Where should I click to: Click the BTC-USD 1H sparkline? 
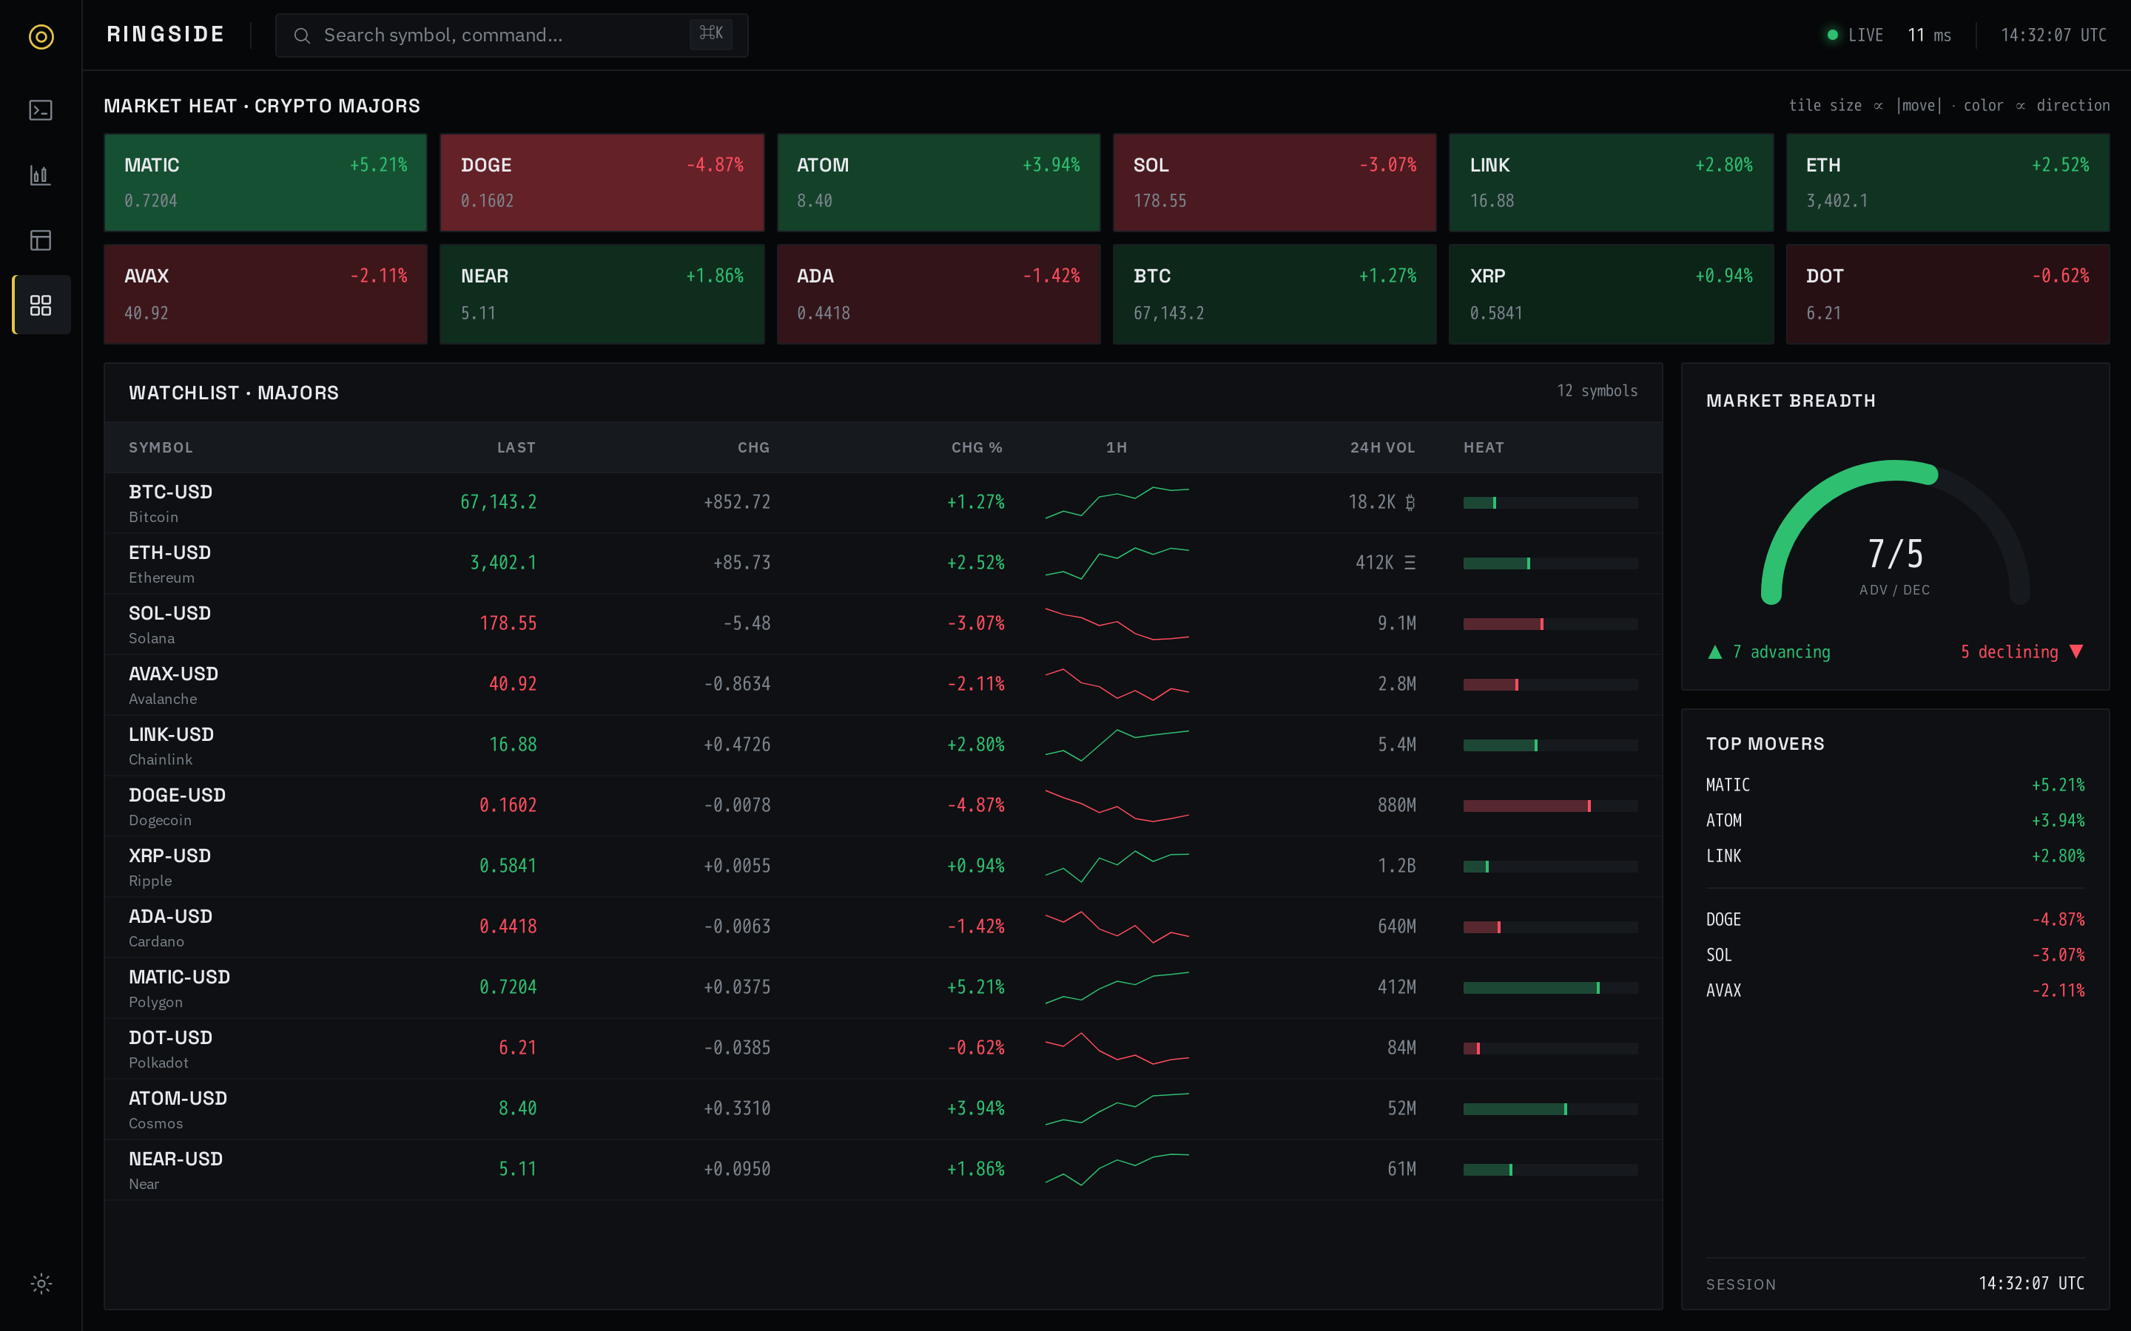(x=1117, y=502)
